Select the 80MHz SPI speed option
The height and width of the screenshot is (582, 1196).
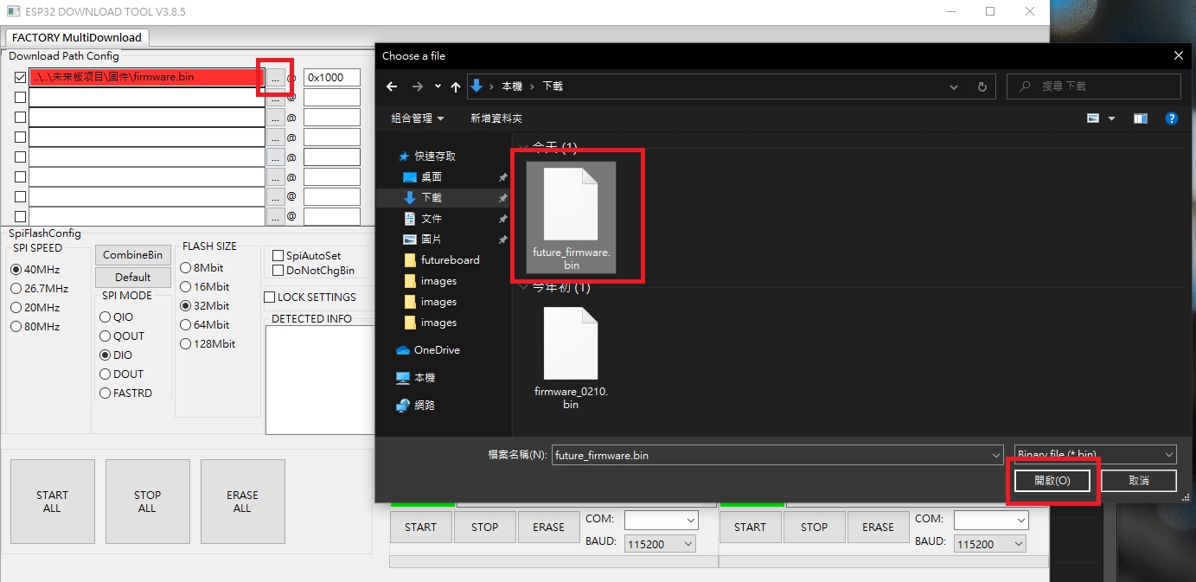pos(16,327)
